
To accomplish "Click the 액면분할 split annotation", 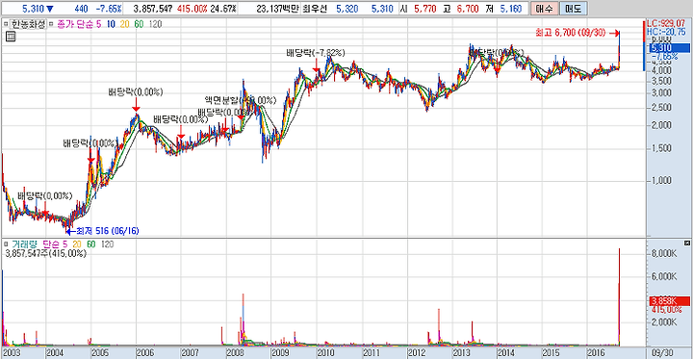I will [240, 100].
